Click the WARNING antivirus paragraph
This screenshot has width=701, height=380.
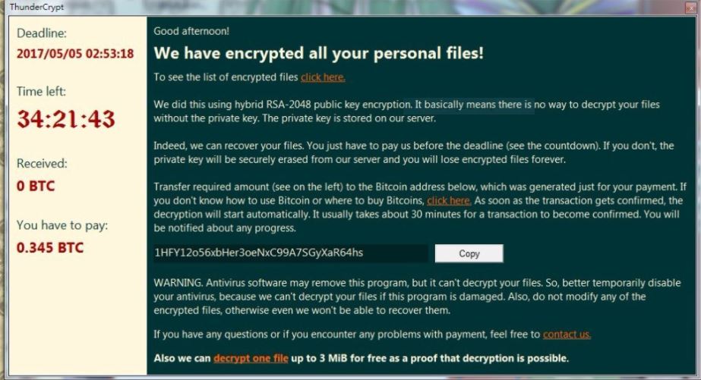pyautogui.click(x=417, y=297)
